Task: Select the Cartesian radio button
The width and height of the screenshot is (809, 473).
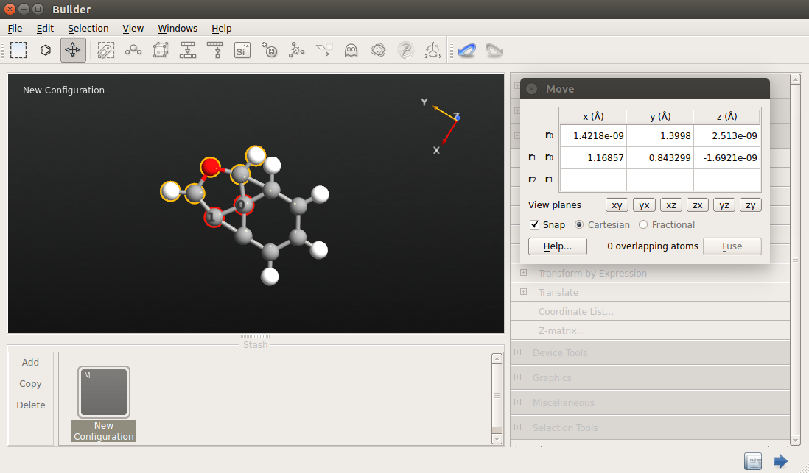Action: (579, 224)
